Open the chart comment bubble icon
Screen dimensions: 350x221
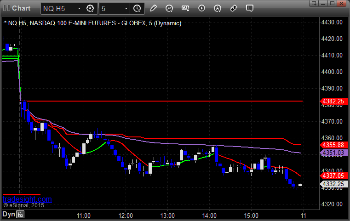tap(250, 8)
